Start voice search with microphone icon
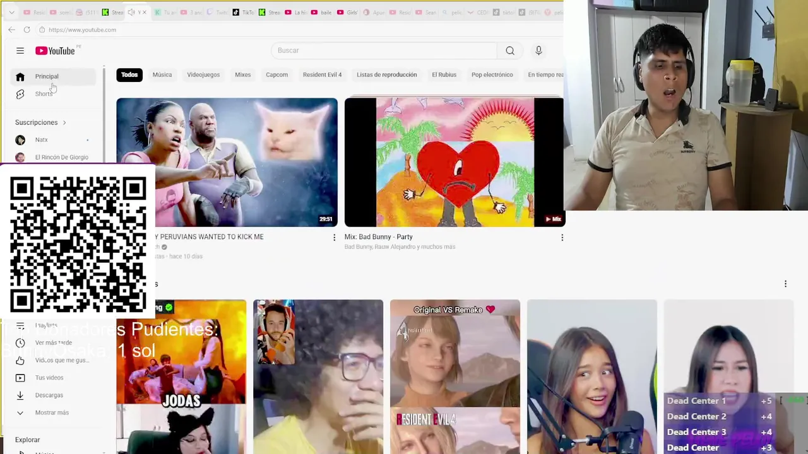Image resolution: width=808 pixels, height=454 pixels. coord(538,50)
